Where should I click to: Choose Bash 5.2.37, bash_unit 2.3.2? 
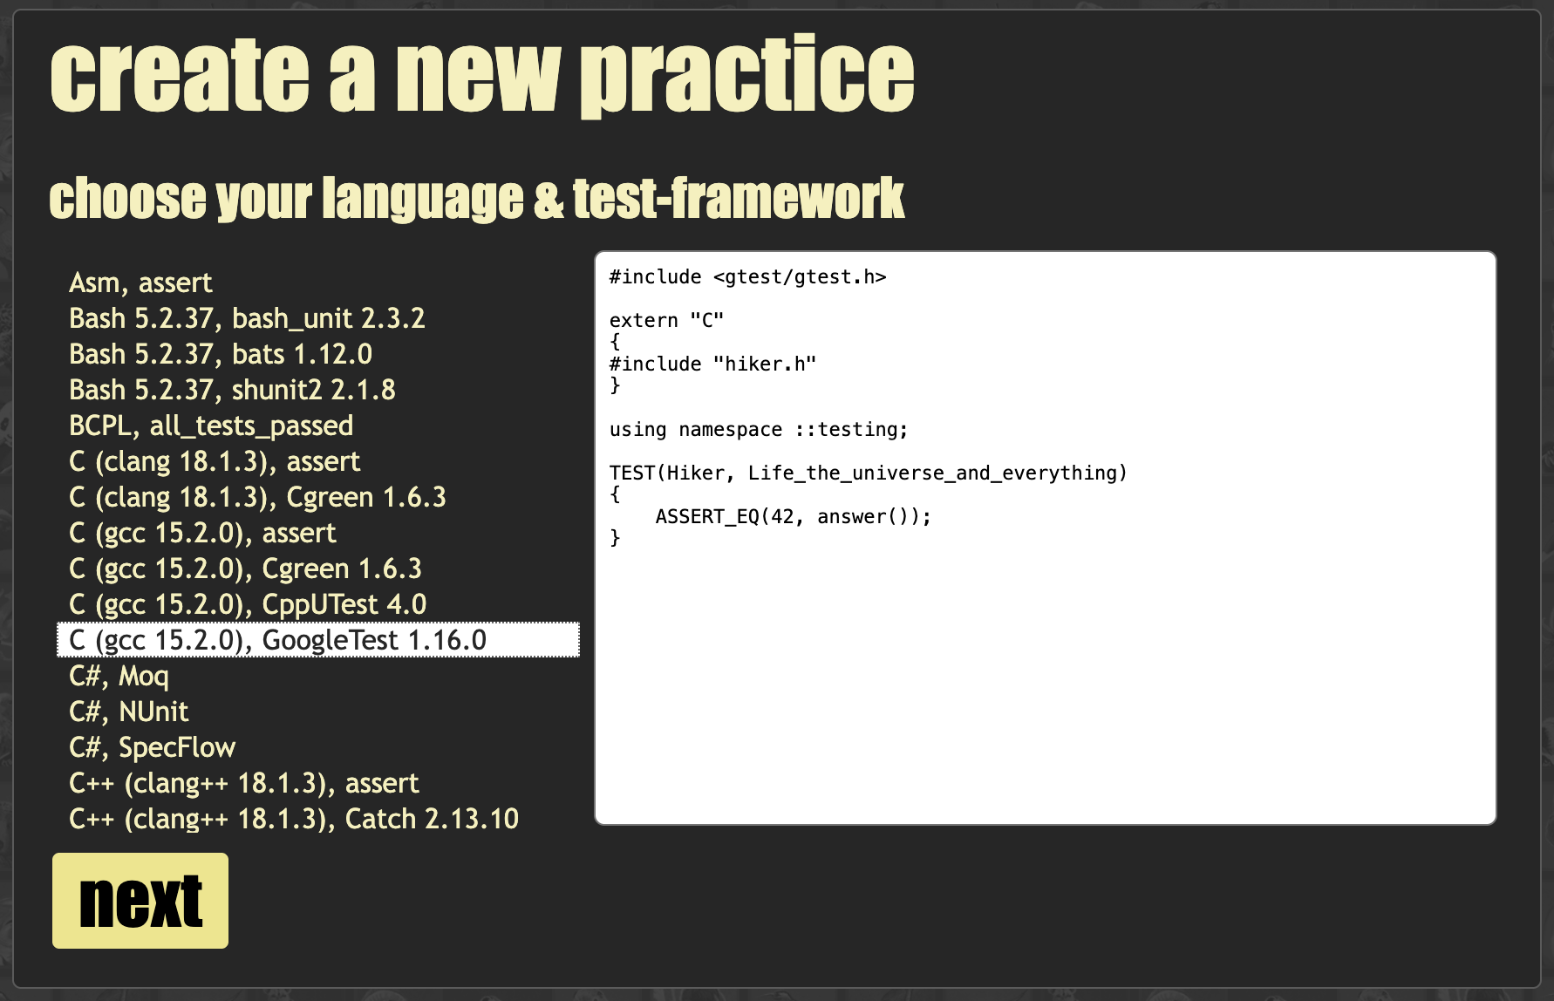(x=247, y=318)
